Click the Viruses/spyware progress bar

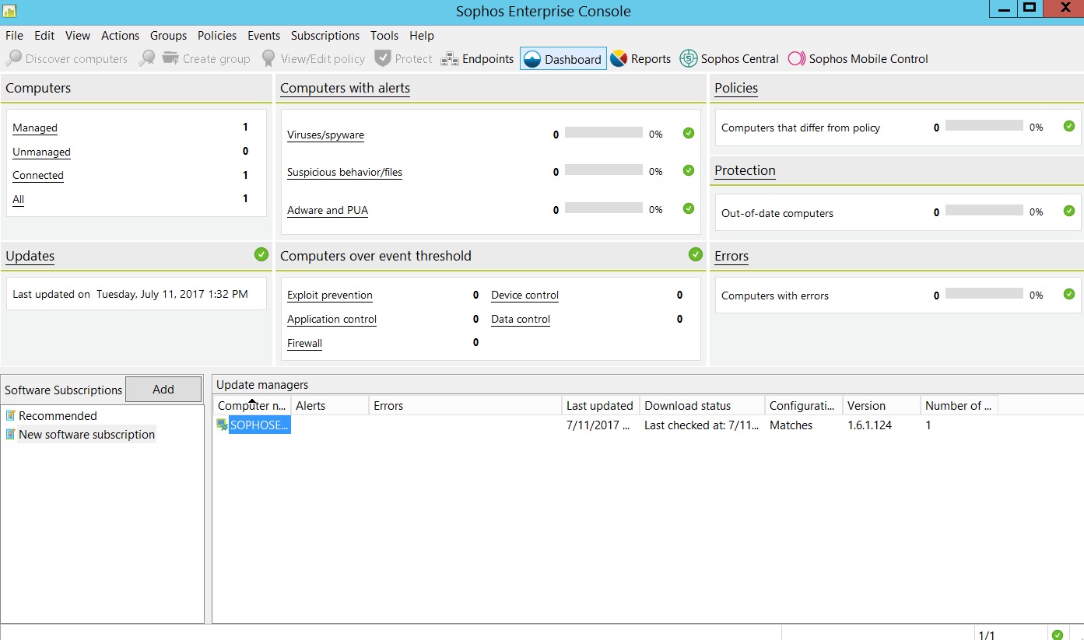604,133
